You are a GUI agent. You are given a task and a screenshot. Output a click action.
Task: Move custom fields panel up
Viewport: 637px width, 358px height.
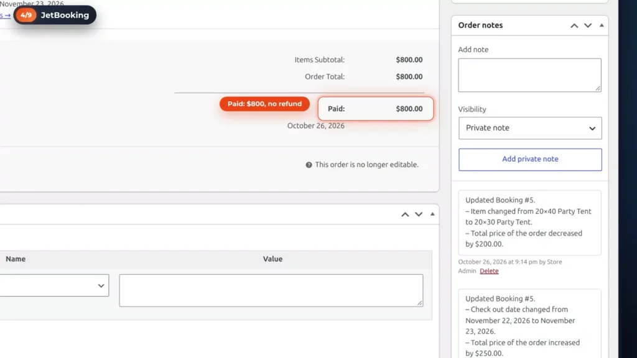click(405, 214)
